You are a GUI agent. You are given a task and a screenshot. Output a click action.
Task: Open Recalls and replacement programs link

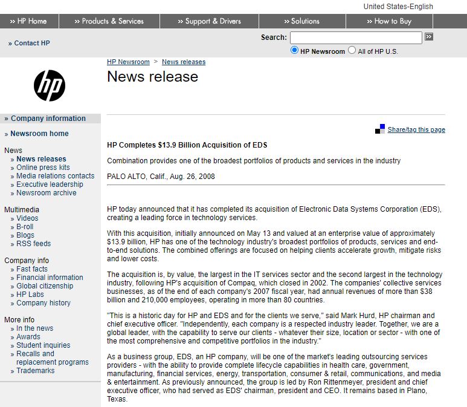(53, 358)
